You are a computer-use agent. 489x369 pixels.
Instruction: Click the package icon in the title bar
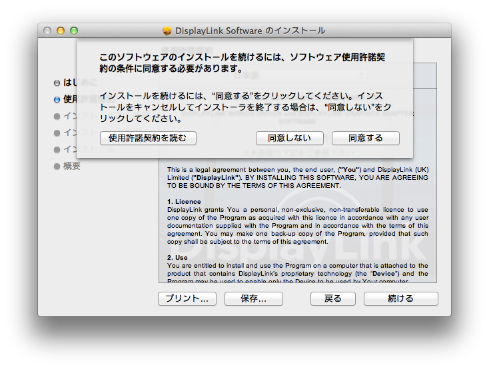167,31
